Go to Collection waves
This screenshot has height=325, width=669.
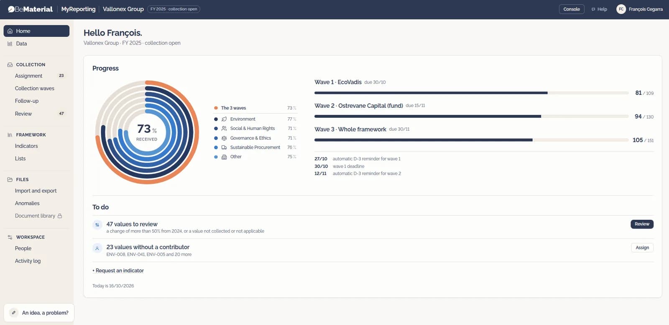(37, 89)
